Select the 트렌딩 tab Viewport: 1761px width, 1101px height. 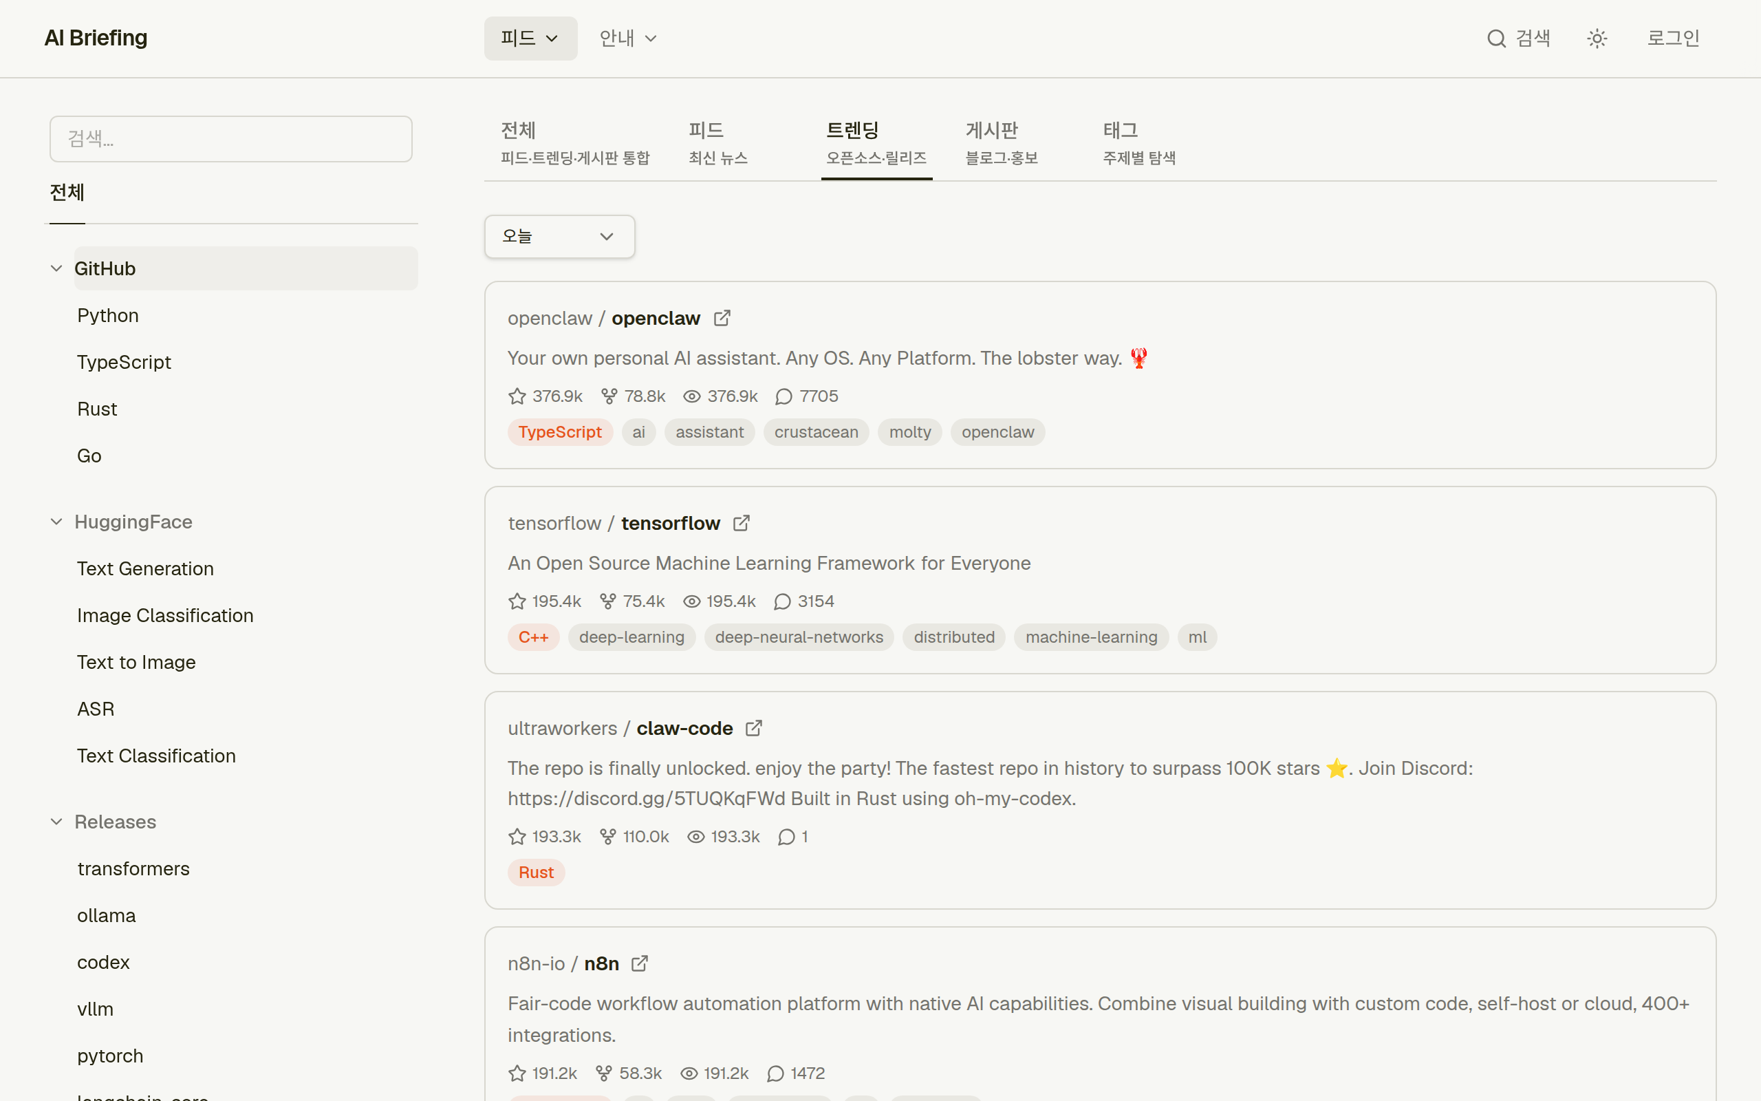[x=876, y=143]
